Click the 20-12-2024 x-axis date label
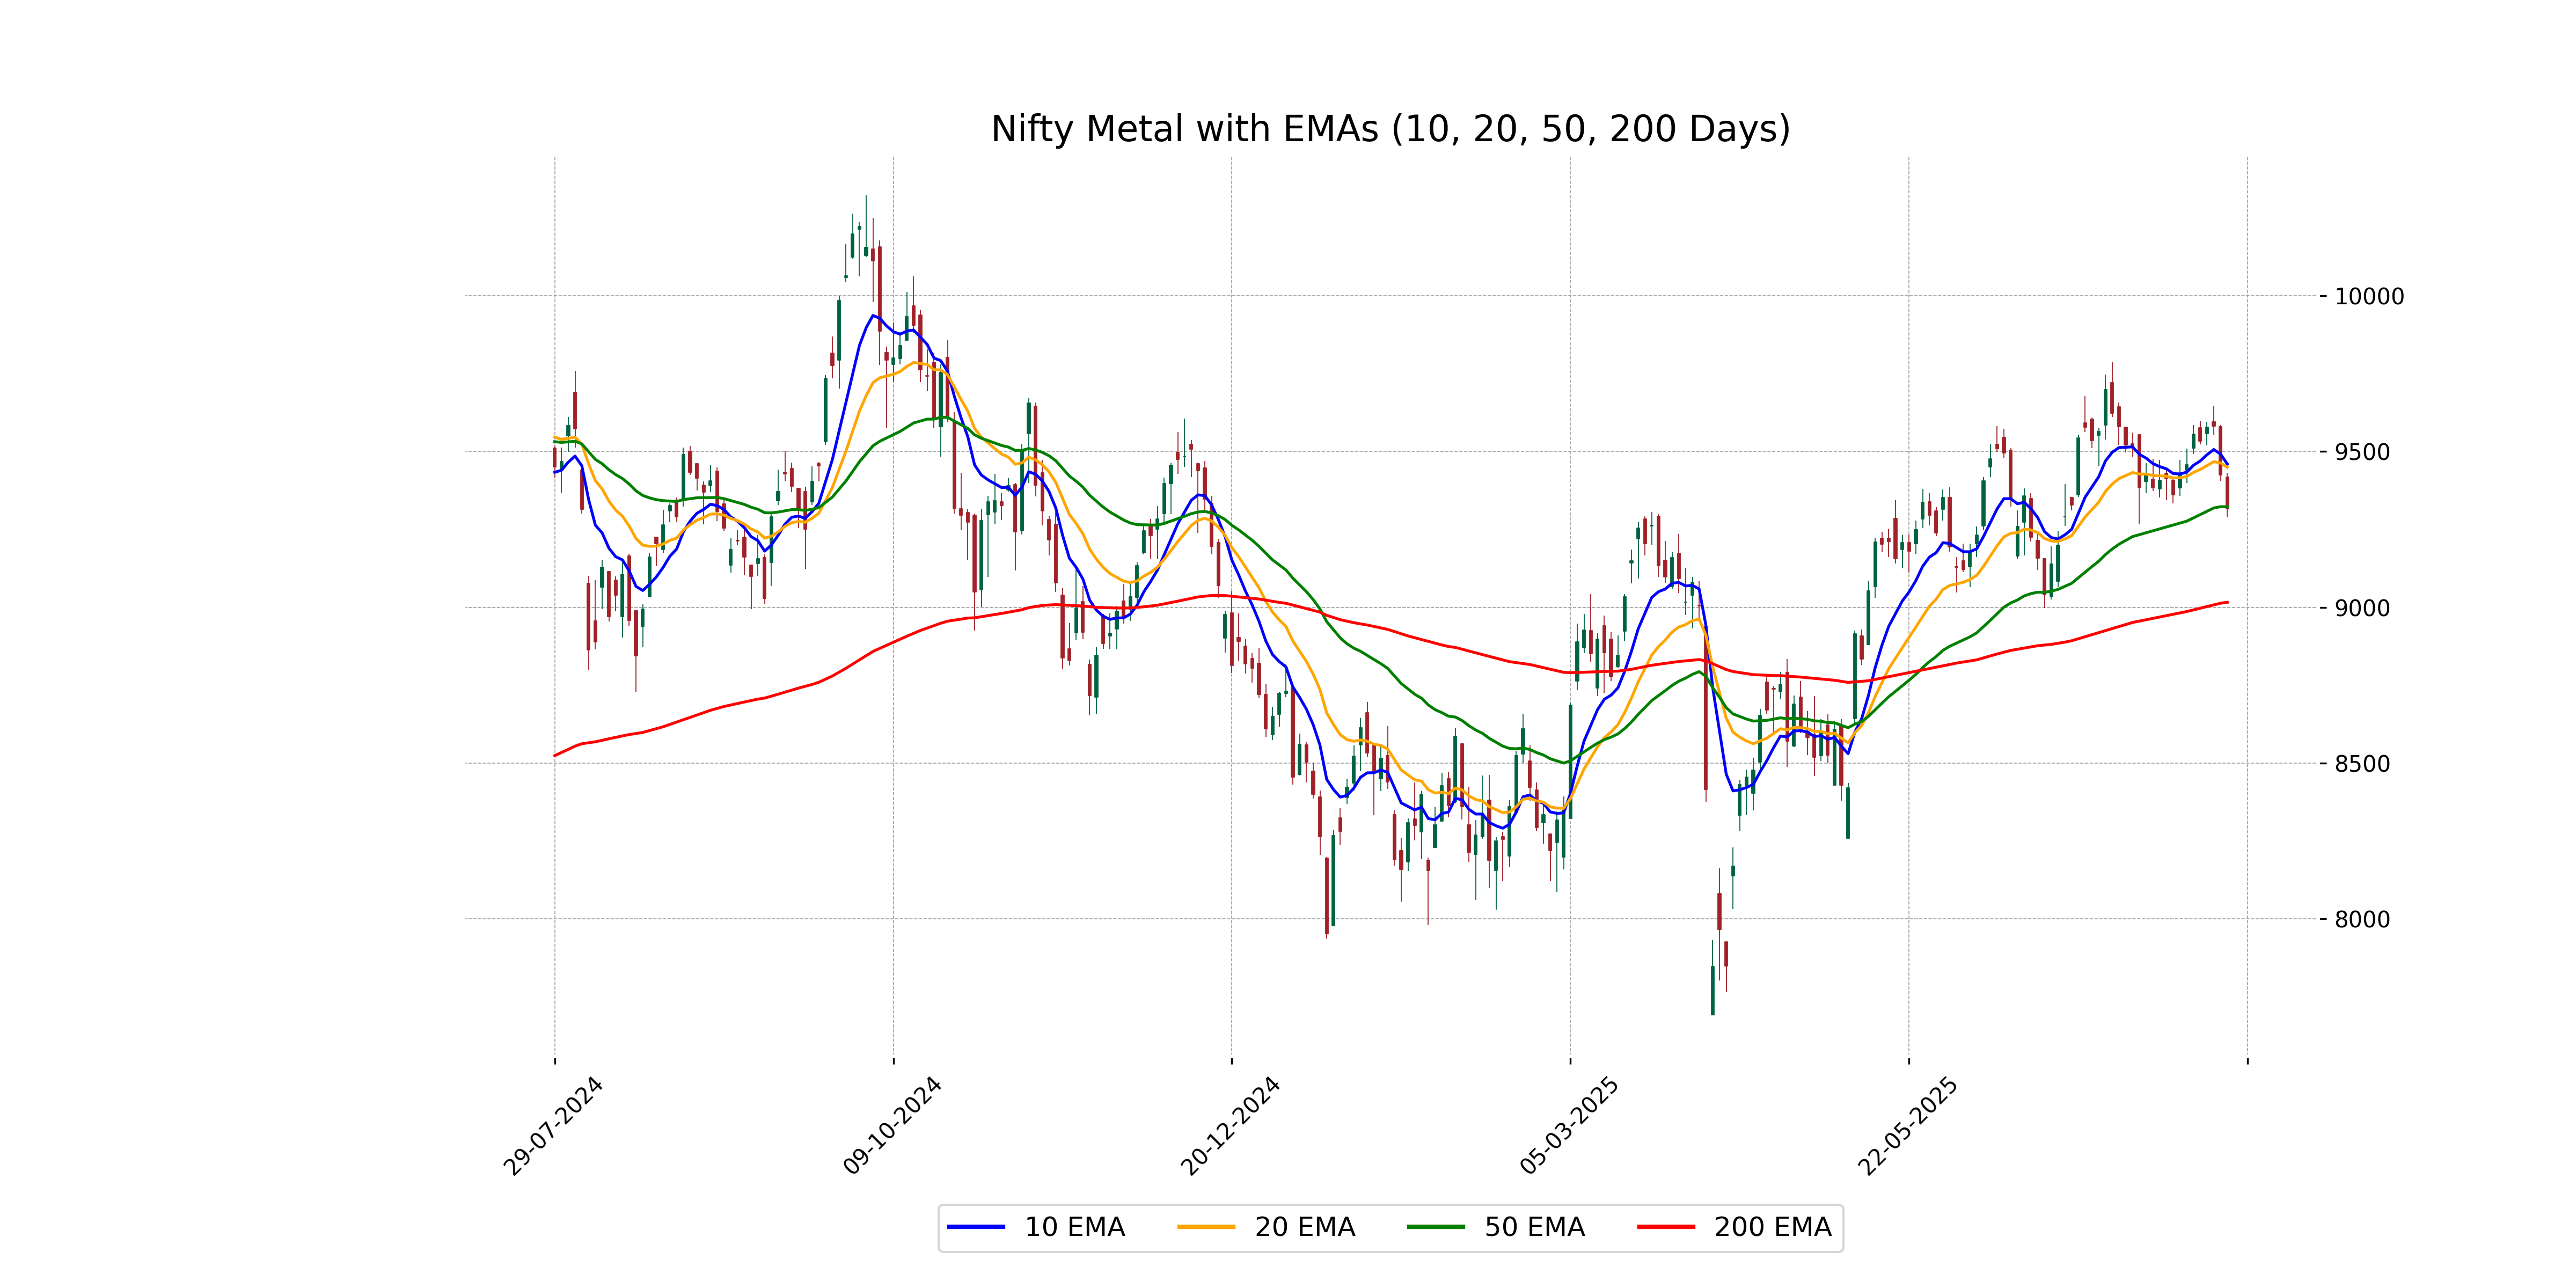This screenshot has height=1288, width=2576. [1230, 1126]
